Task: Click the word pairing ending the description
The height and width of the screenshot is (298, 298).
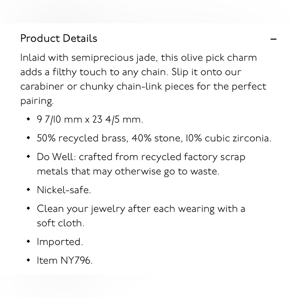Action: tap(37, 101)
